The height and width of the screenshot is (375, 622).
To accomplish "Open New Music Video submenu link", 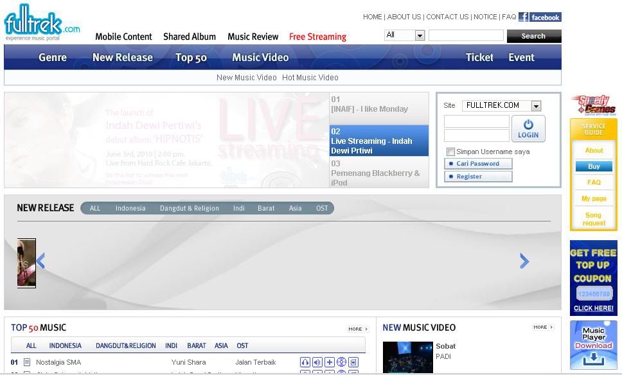I will point(246,78).
